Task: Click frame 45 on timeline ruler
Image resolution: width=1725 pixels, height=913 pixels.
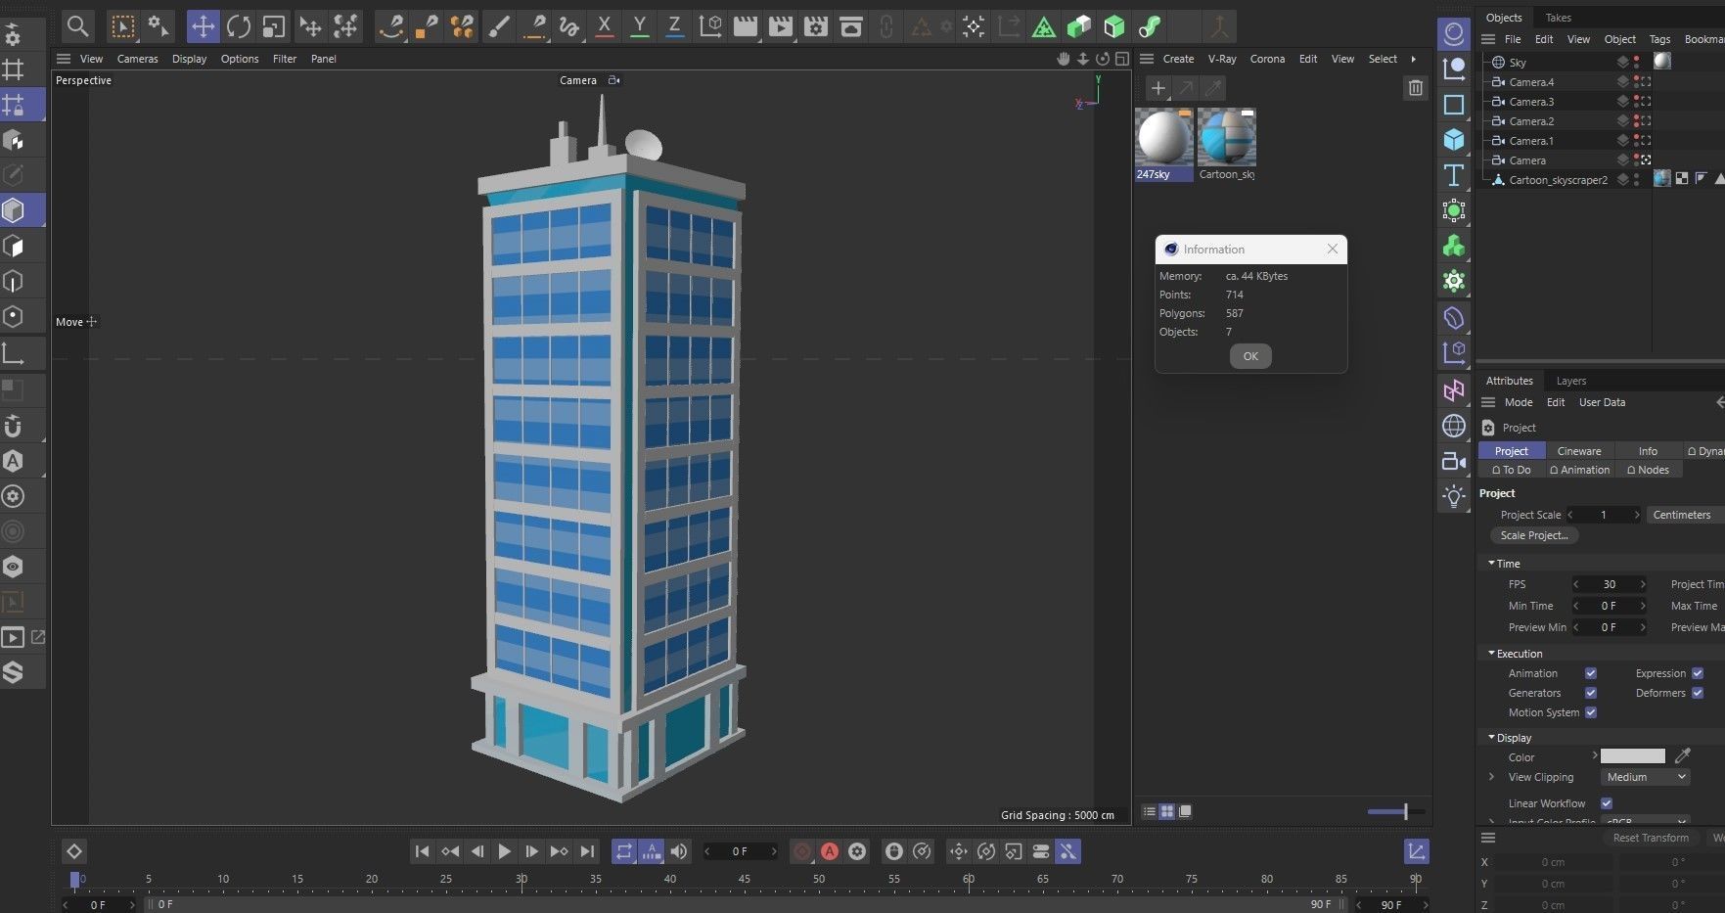Action: click(745, 879)
